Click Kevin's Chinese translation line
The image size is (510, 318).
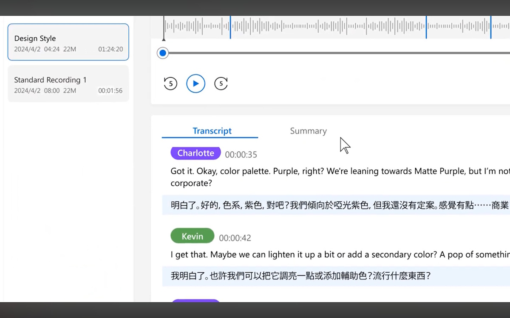[x=300, y=276]
